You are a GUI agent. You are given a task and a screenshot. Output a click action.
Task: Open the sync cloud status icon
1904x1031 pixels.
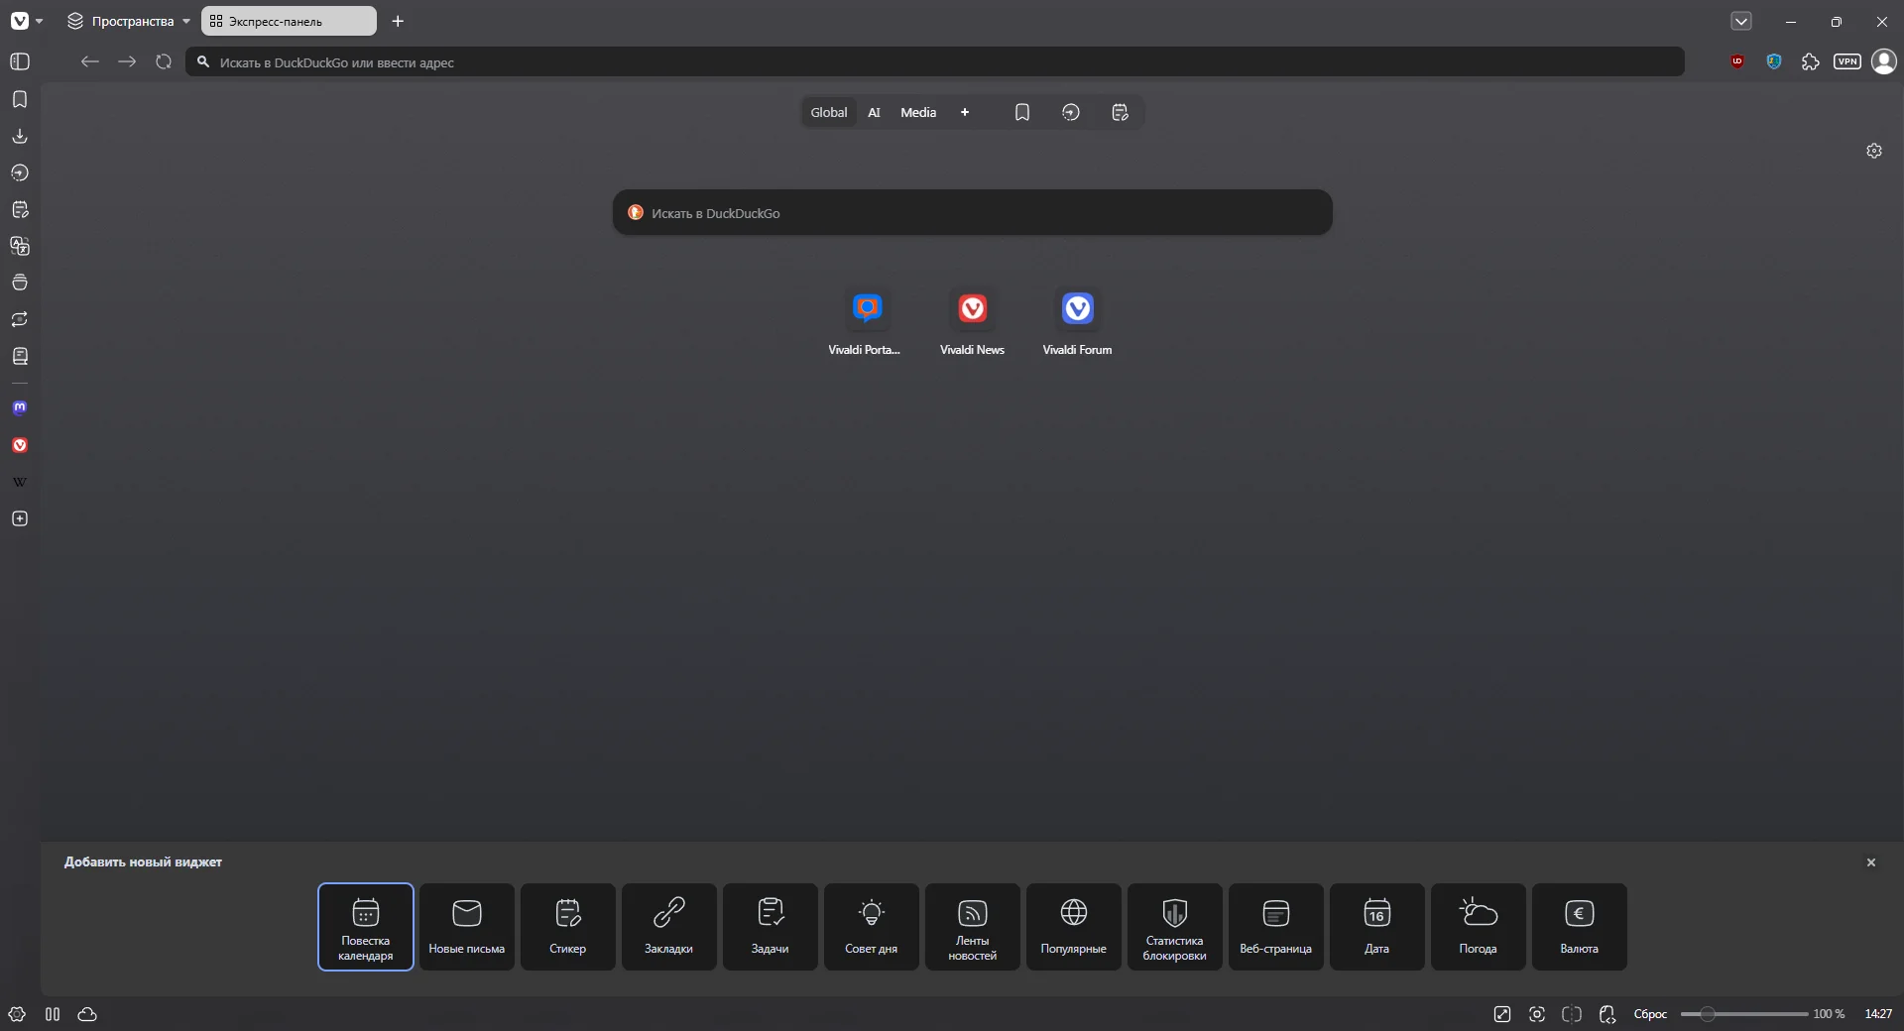[x=87, y=1014]
